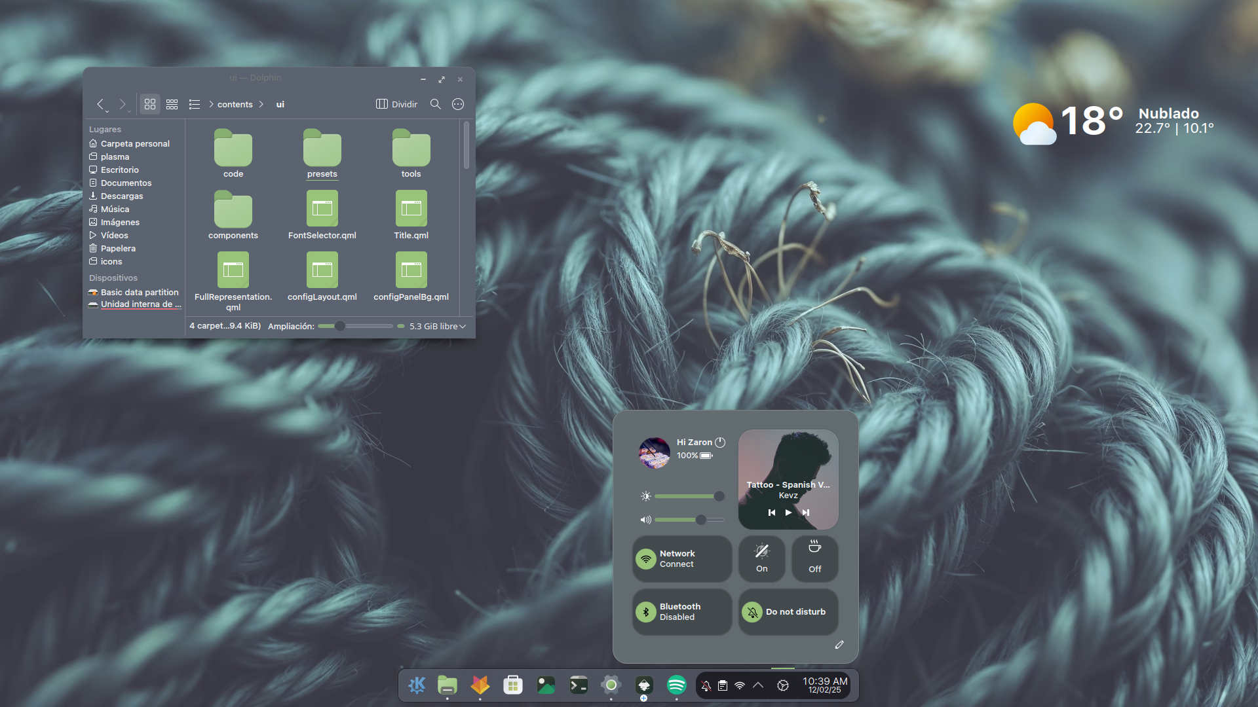Screen dimensions: 1258x707
Task: Select the FullRepresentation.qml file
Action: pyautogui.click(x=233, y=281)
